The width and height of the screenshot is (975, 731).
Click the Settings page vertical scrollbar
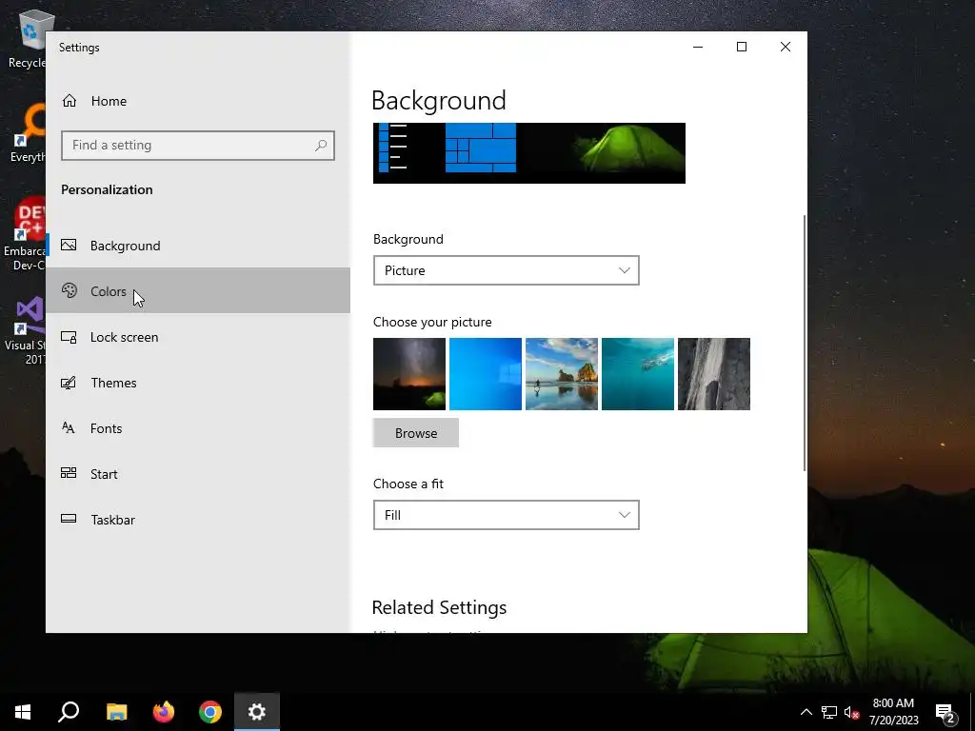(x=805, y=343)
